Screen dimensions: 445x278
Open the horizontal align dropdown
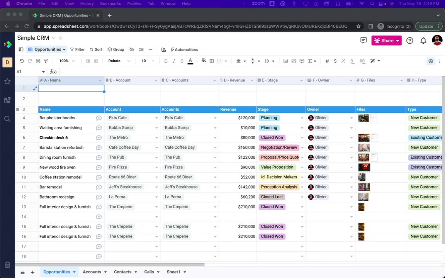(x=241, y=61)
